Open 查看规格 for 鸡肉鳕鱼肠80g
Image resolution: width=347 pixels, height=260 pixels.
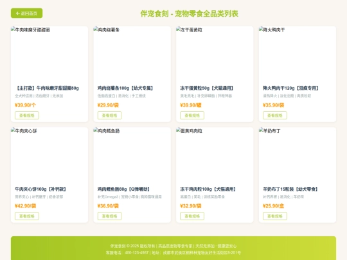pos(109,216)
